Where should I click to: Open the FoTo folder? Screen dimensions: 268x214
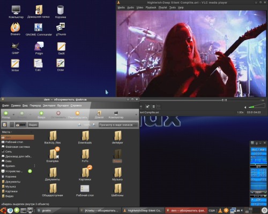coord(85,156)
